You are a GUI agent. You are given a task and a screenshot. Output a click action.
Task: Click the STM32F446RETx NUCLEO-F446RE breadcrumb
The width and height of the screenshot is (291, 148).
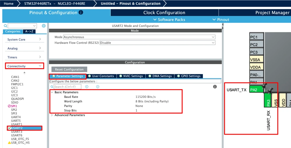[55, 3]
